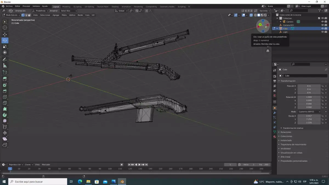The height and width of the screenshot is (185, 329).
Task: Toggle proportional editing
Action: click(147, 11)
